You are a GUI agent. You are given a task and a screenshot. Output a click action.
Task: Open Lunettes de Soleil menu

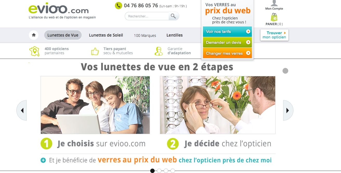[106, 35]
